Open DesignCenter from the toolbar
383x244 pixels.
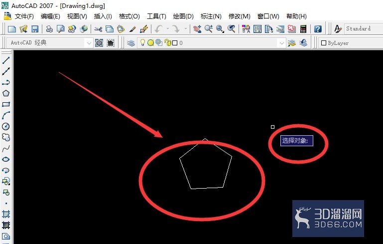point(257,29)
